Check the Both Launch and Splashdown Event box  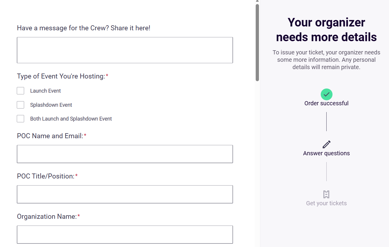click(21, 119)
